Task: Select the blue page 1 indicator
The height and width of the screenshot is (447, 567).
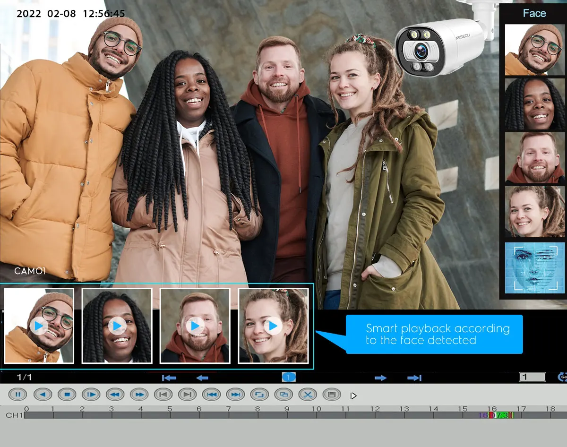Action: point(289,377)
